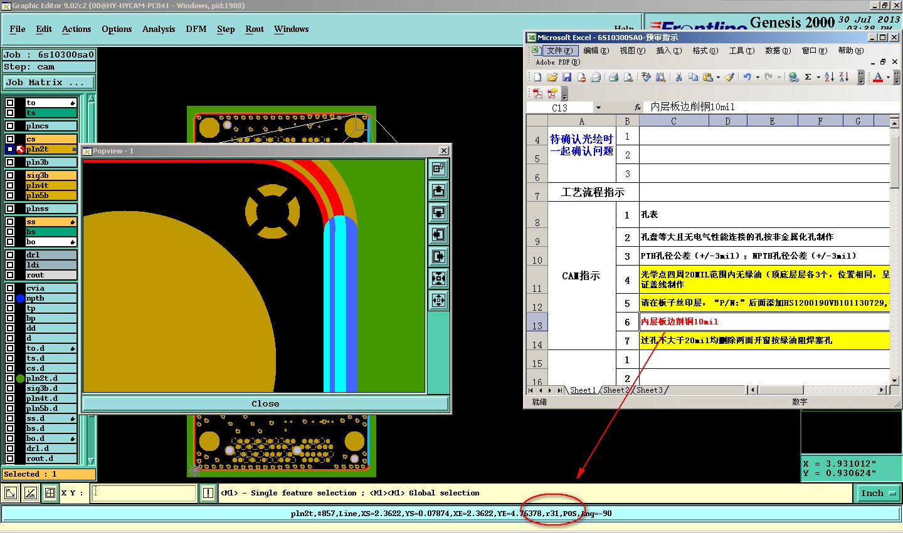The image size is (903, 533).
Task: Open the Inch units dropdown
Action: (878, 494)
